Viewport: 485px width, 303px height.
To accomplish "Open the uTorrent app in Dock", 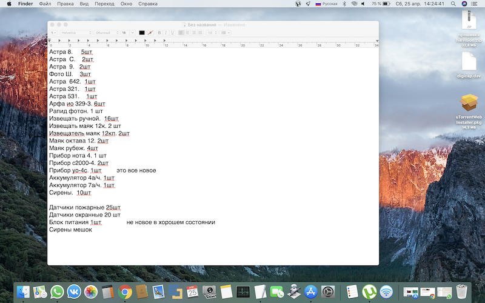I will (369, 292).
